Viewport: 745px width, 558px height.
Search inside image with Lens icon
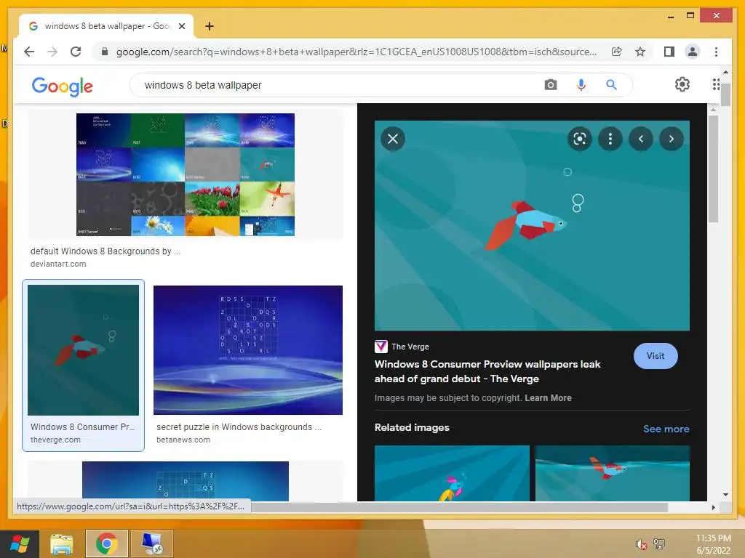tap(580, 139)
